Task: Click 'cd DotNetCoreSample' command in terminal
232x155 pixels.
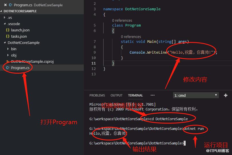Action: coord(169,119)
